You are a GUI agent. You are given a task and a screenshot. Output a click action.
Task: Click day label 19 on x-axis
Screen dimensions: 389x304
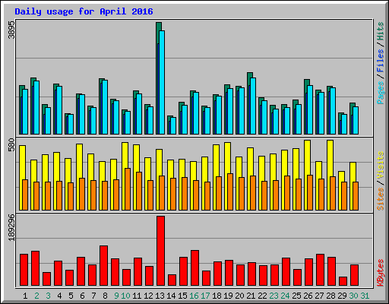pyautogui.click(x=228, y=296)
